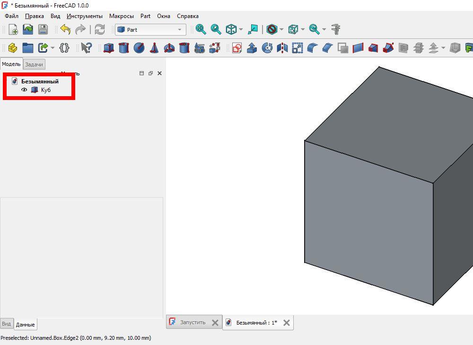Open the Вид menu in the menu bar
Viewport: 473px width, 345px height.
pyautogui.click(x=55, y=16)
